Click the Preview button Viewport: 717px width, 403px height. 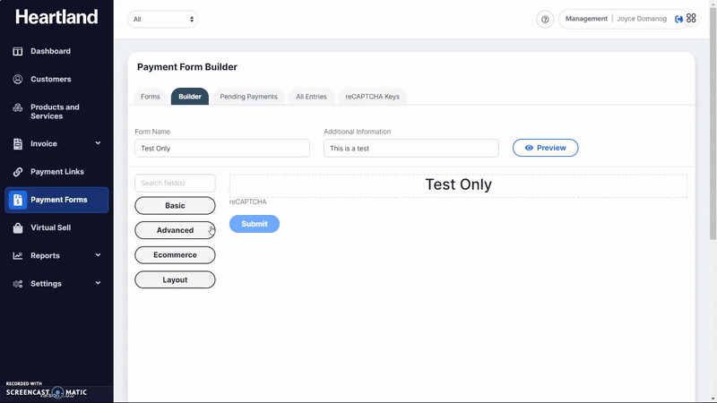click(545, 148)
